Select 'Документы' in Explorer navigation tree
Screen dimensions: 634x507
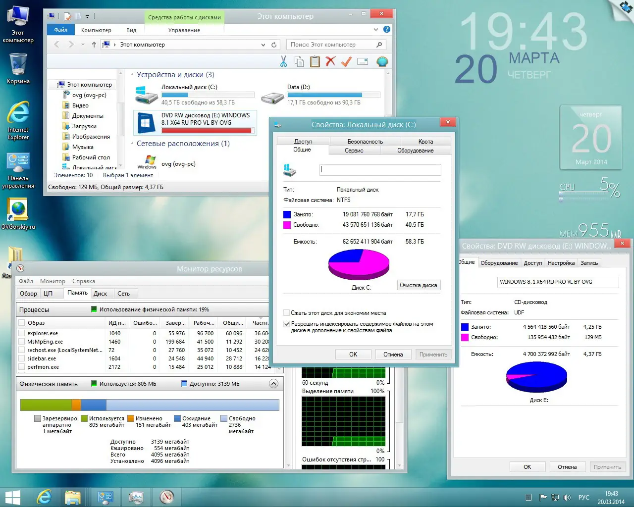coord(88,116)
